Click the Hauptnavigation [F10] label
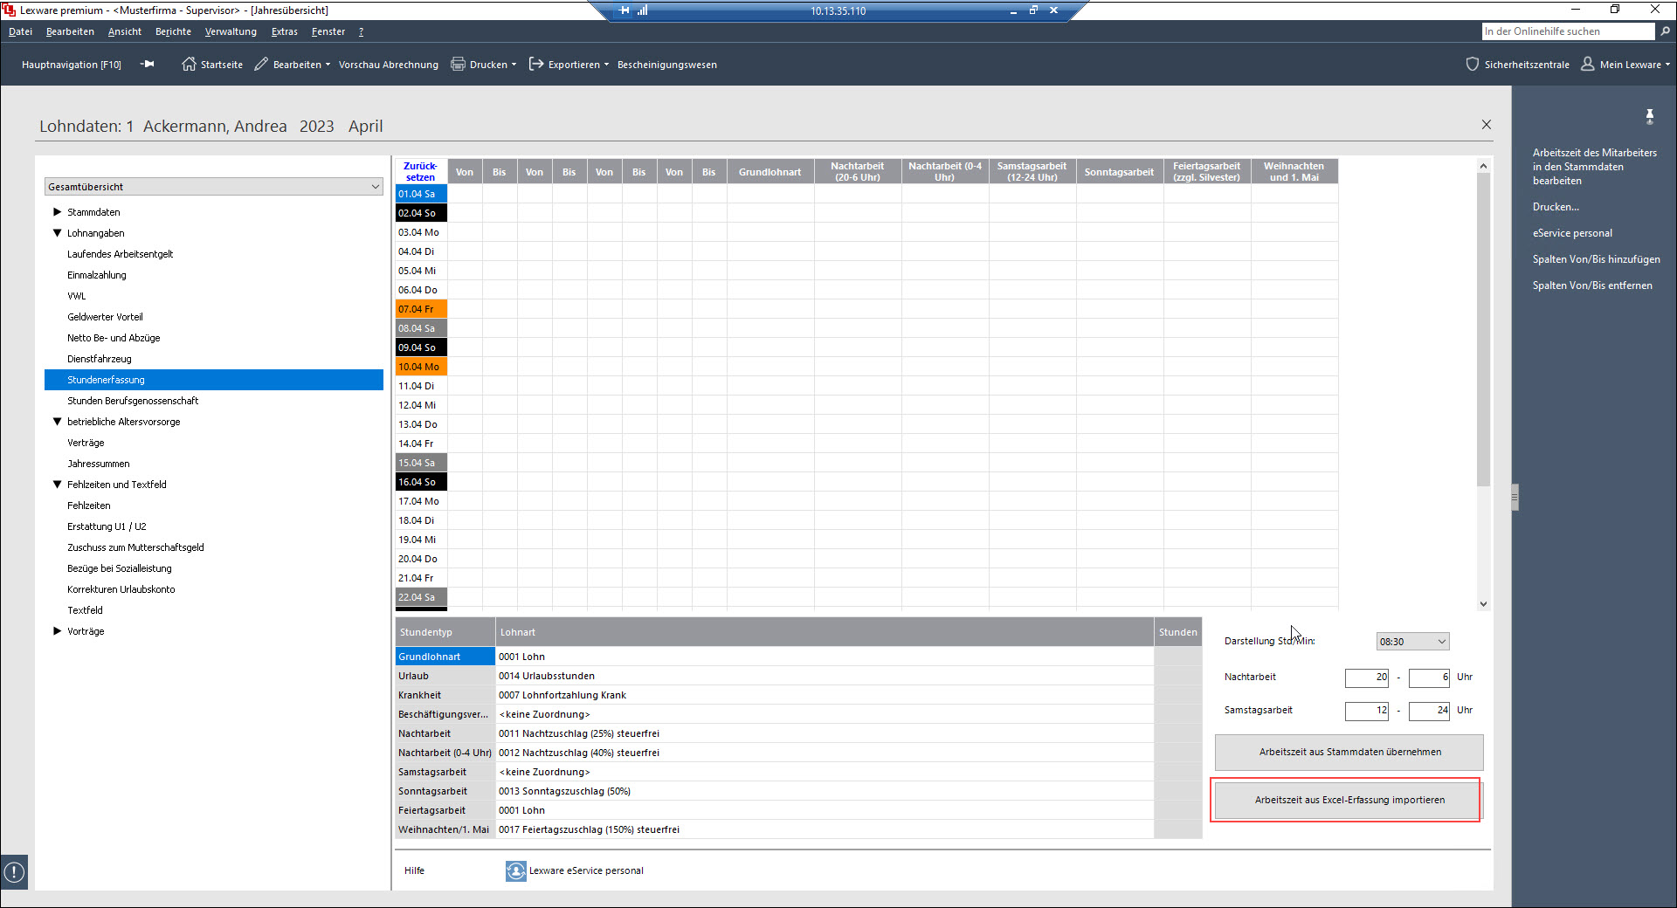1677x908 pixels. [x=72, y=65]
